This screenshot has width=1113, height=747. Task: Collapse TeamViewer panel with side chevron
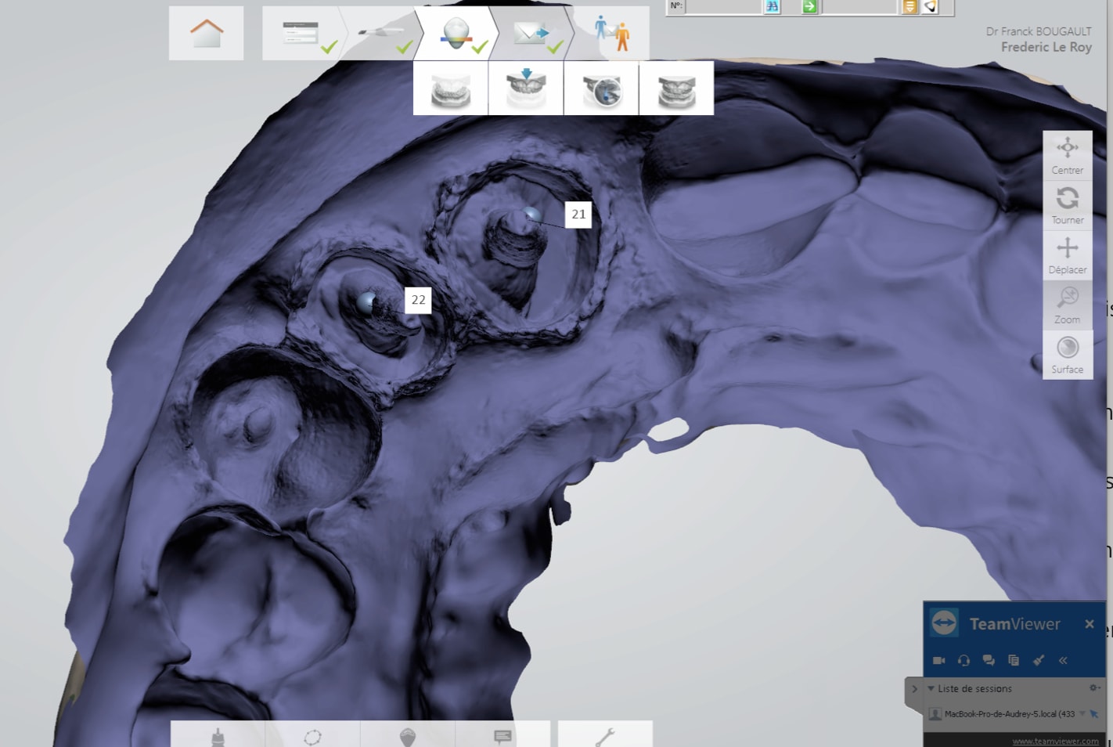pos(913,689)
